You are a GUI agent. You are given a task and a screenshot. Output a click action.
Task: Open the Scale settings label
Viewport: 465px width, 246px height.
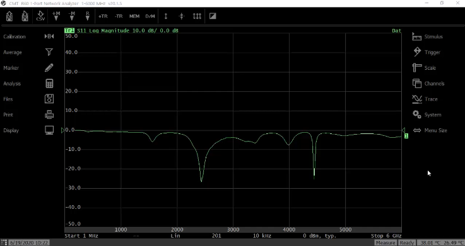click(x=430, y=68)
